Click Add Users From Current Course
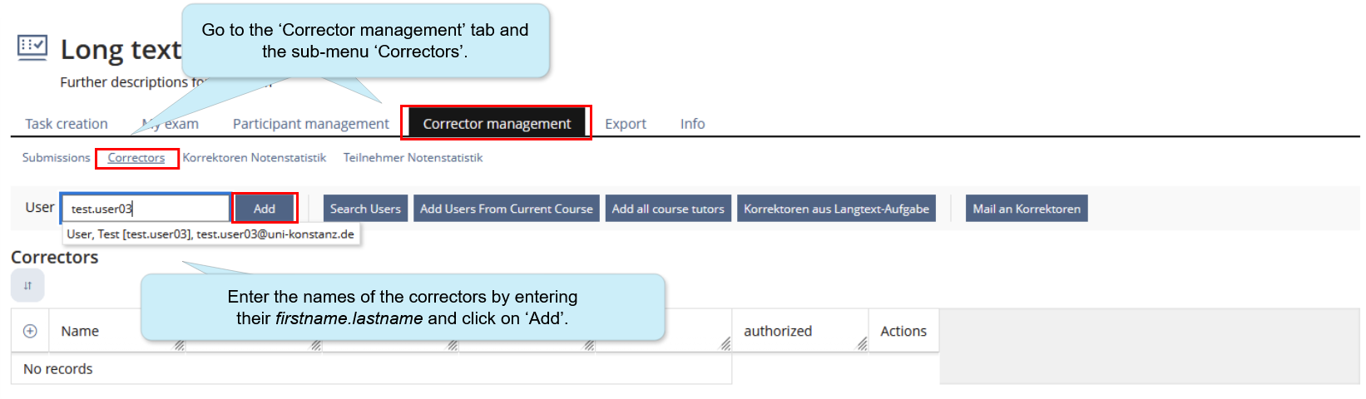 (506, 209)
